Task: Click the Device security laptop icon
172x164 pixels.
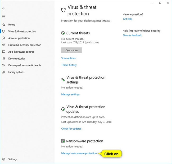Action: click(4, 59)
